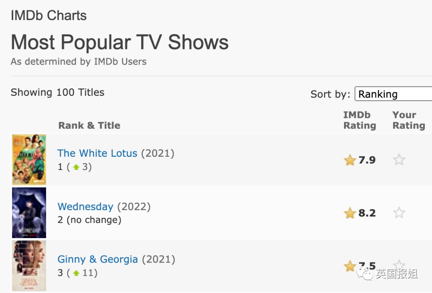
Task: Click the Ginny & Georgia poster thumbnail
Action: click(29, 266)
